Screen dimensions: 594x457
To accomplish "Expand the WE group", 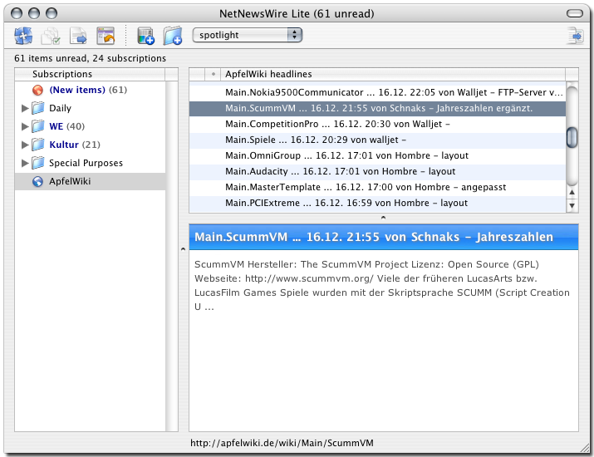I will (x=25, y=126).
